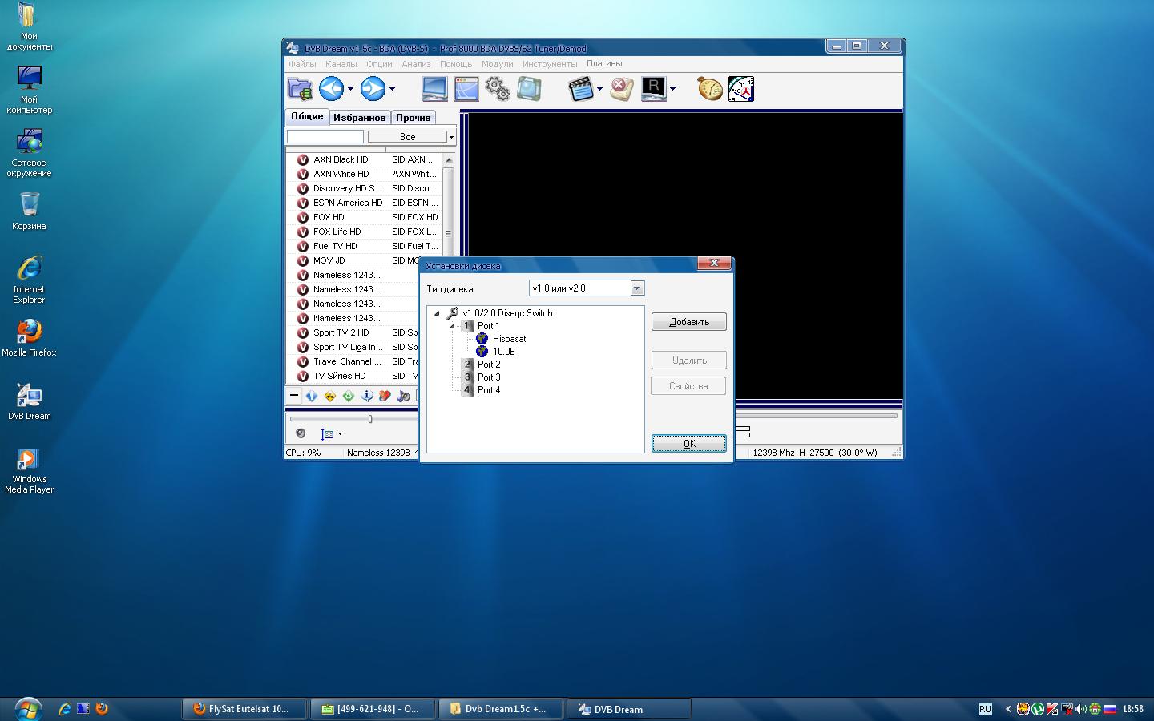The height and width of the screenshot is (721, 1154).
Task: Open dropdown arrow beside back arrow button
Action: [350, 90]
